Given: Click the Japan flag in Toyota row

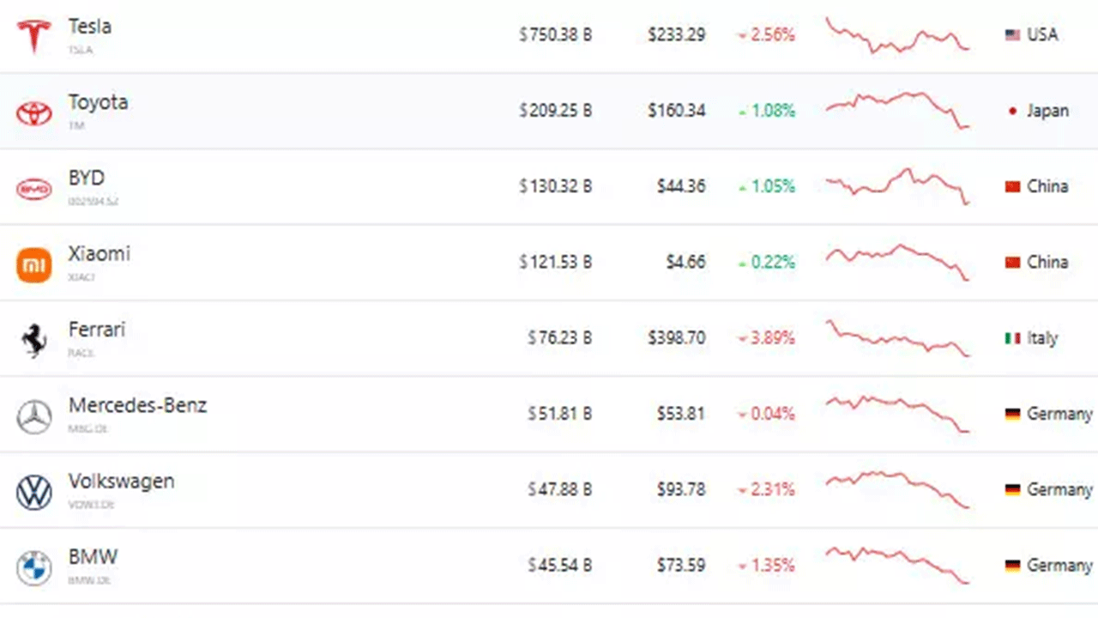Looking at the screenshot, I should 1012,111.
